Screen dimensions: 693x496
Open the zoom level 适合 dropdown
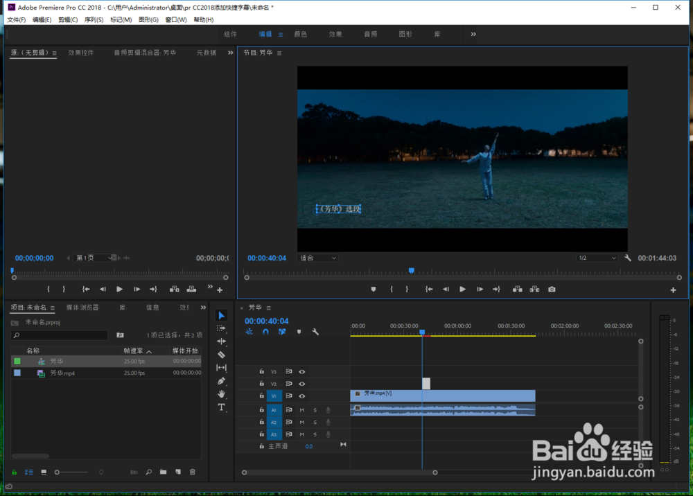[x=318, y=258]
